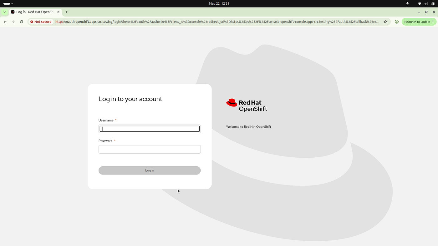The image size is (438, 246).
Task: Select the Log in - Red Hat OpenShift tab
Action: pyautogui.click(x=35, y=12)
